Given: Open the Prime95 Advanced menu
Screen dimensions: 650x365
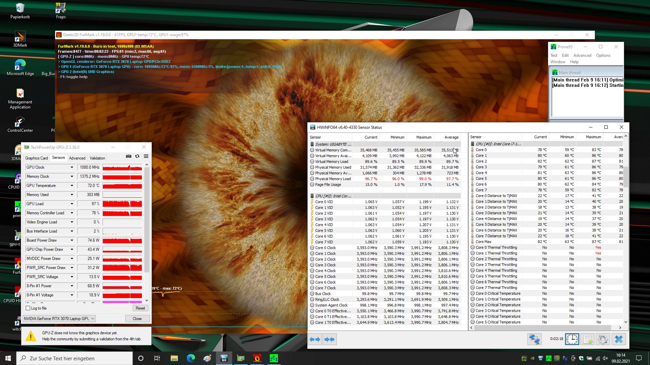Looking at the screenshot, I should click(582, 55).
